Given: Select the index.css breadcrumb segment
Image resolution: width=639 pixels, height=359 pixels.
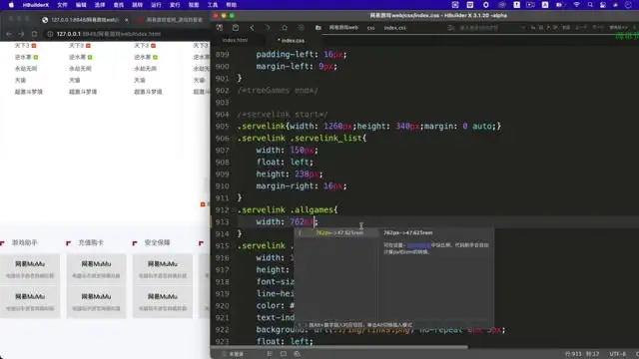Looking at the screenshot, I should click(395, 28).
